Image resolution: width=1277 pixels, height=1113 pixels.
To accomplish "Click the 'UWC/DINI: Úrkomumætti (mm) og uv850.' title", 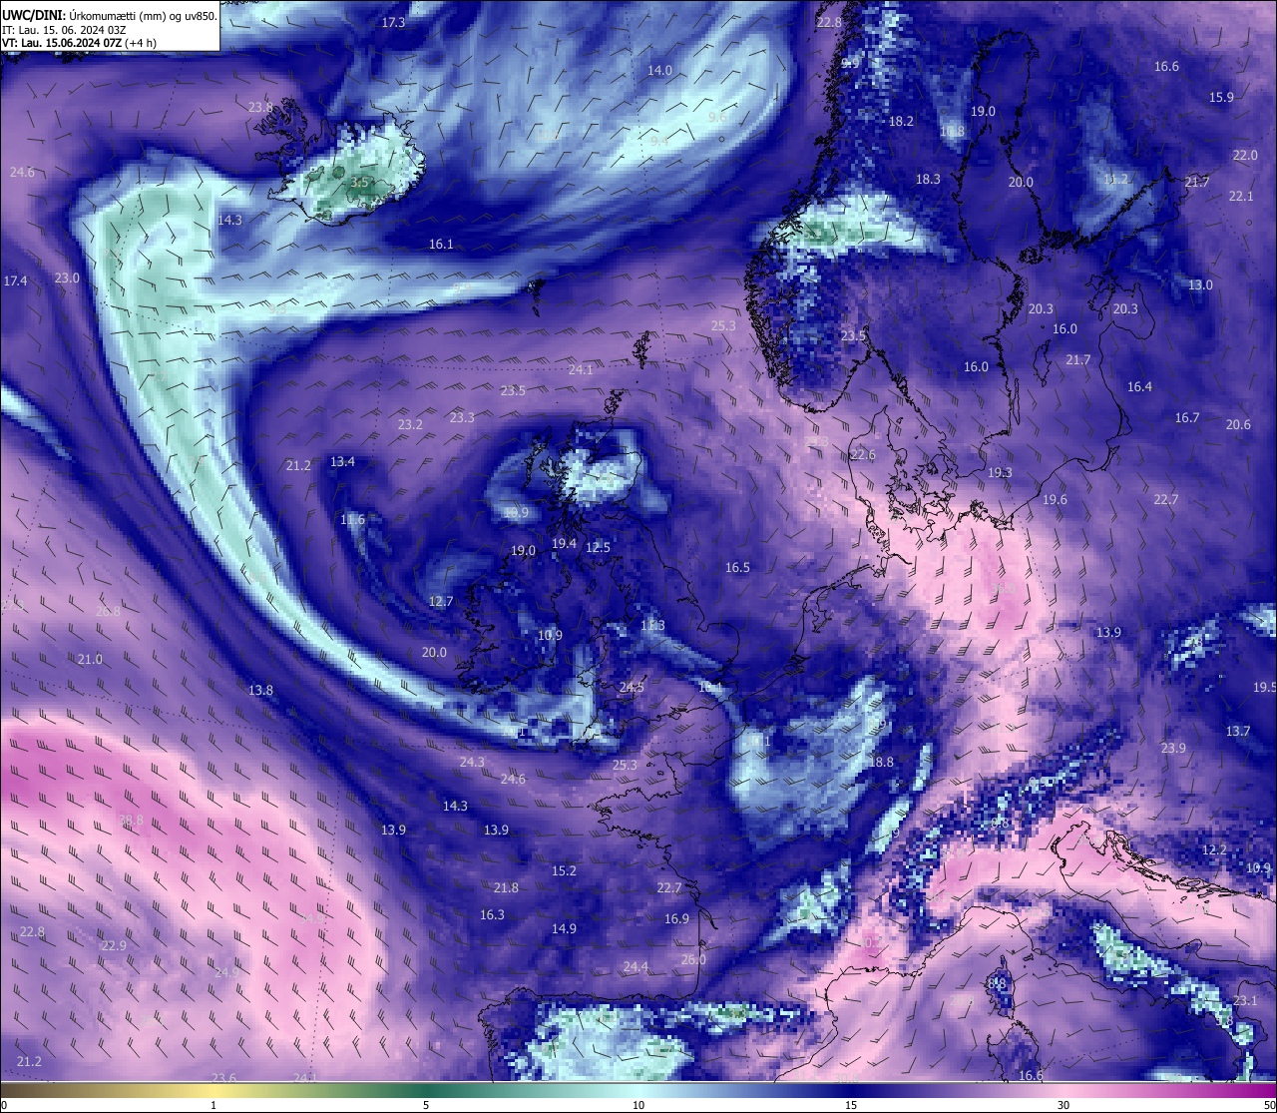I will pos(109,15).
